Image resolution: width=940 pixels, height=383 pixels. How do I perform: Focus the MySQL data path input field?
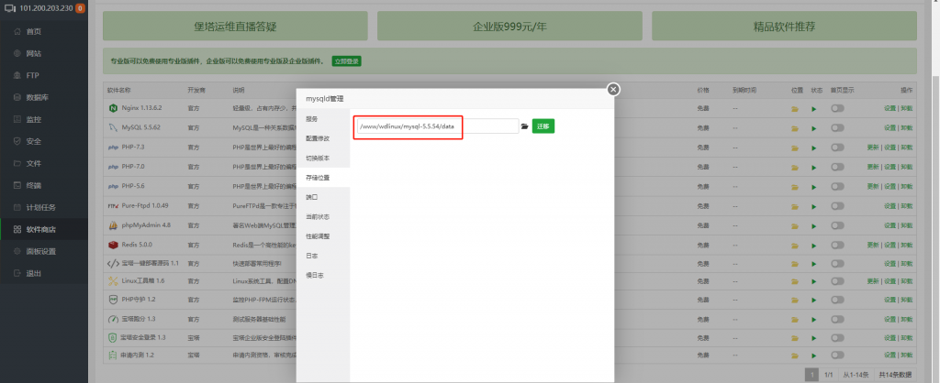[x=438, y=126]
